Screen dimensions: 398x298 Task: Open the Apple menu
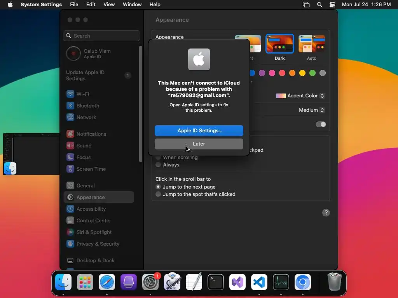point(10,5)
